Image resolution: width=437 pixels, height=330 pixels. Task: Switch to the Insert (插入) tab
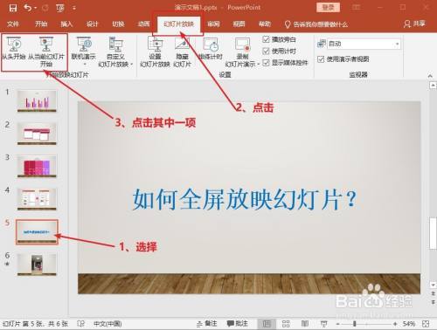click(66, 24)
